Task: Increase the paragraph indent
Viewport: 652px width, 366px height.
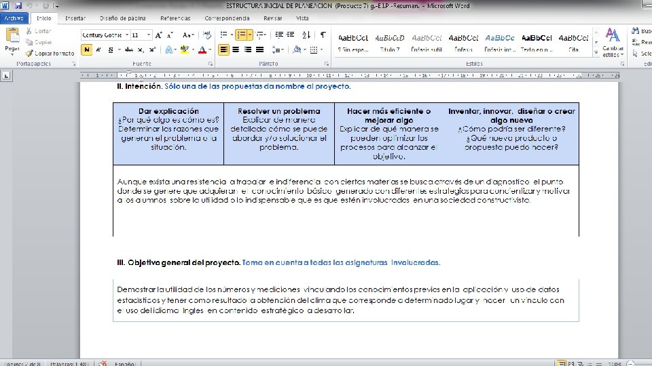Action: (x=290, y=35)
